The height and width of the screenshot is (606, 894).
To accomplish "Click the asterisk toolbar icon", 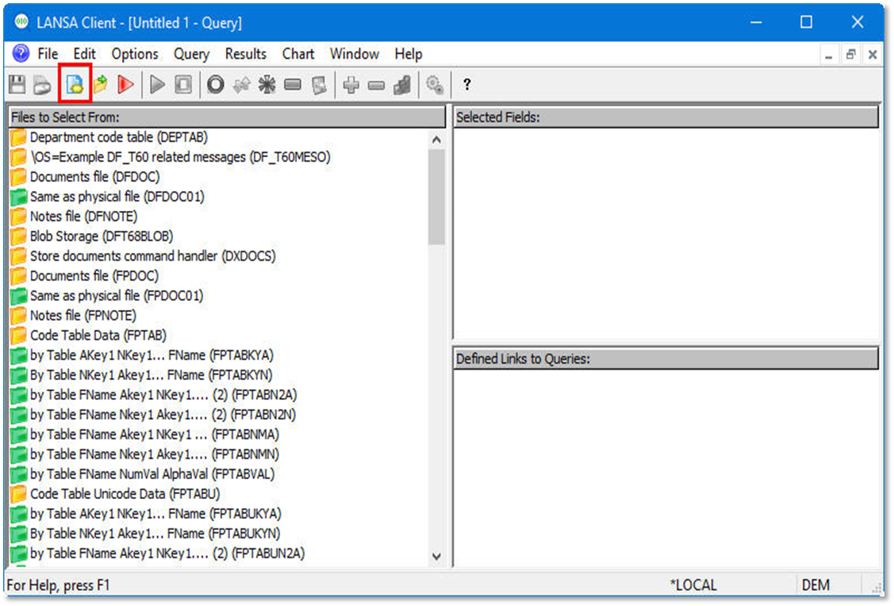I will coord(267,85).
